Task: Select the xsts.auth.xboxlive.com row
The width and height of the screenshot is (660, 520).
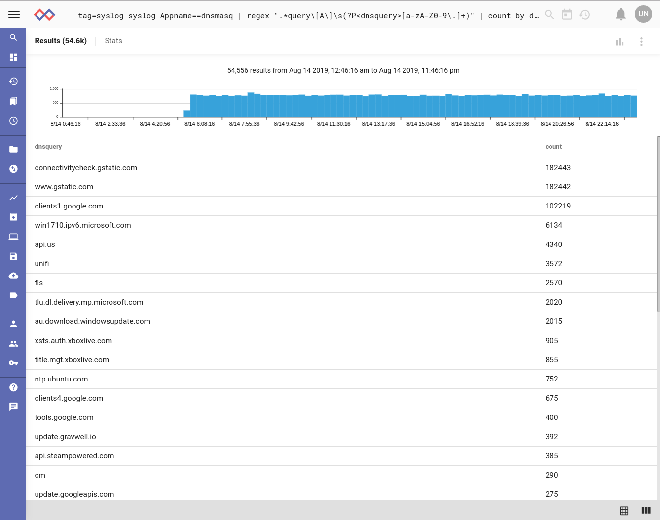Action: 341,341
